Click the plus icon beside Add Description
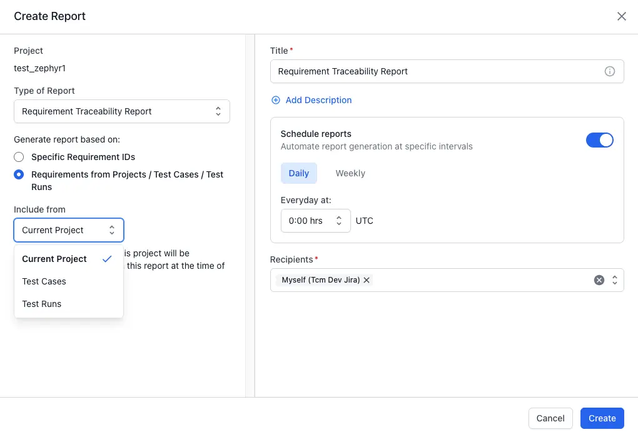The height and width of the screenshot is (437, 638). pyautogui.click(x=276, y=100)
